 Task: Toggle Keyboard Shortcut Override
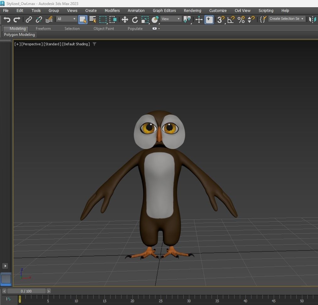click(209, 19)
